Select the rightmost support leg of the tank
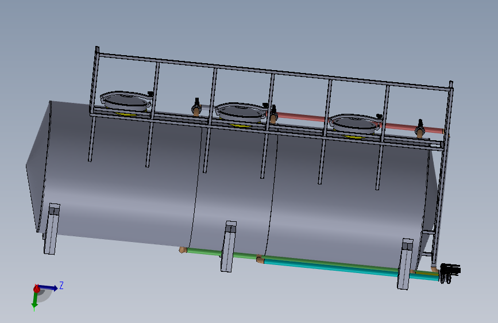Screen dimensions: 498x323 coord(405,264)
